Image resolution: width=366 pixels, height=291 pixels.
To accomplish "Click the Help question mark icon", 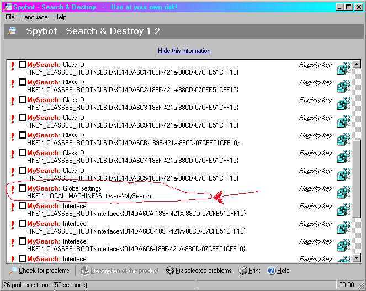I will [x=271, y=271].
